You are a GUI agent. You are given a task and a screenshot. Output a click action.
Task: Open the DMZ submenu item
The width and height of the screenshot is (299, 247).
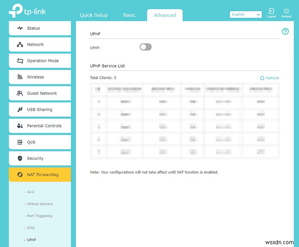coord(31,228)
